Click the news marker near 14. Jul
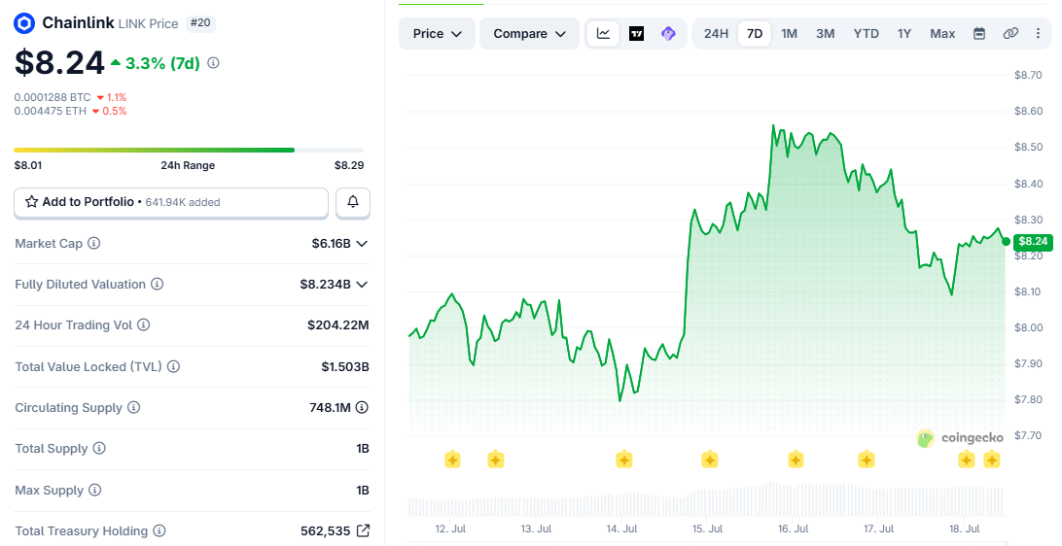 623,461
